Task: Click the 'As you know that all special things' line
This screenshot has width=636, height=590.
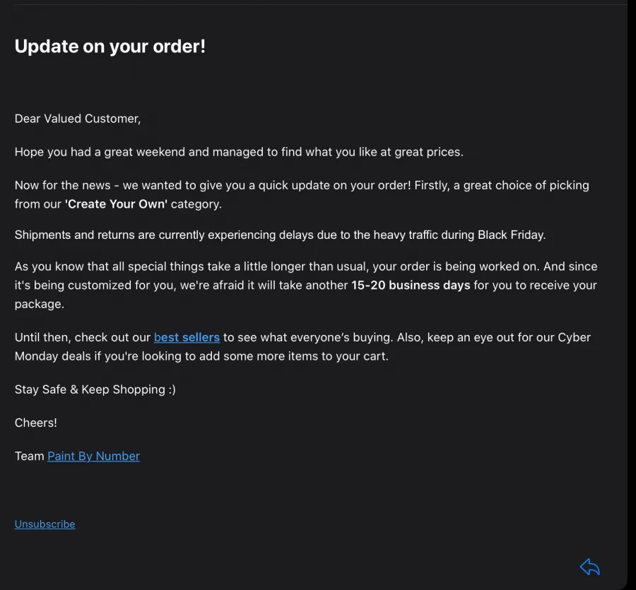Action: tap(306, 266)
